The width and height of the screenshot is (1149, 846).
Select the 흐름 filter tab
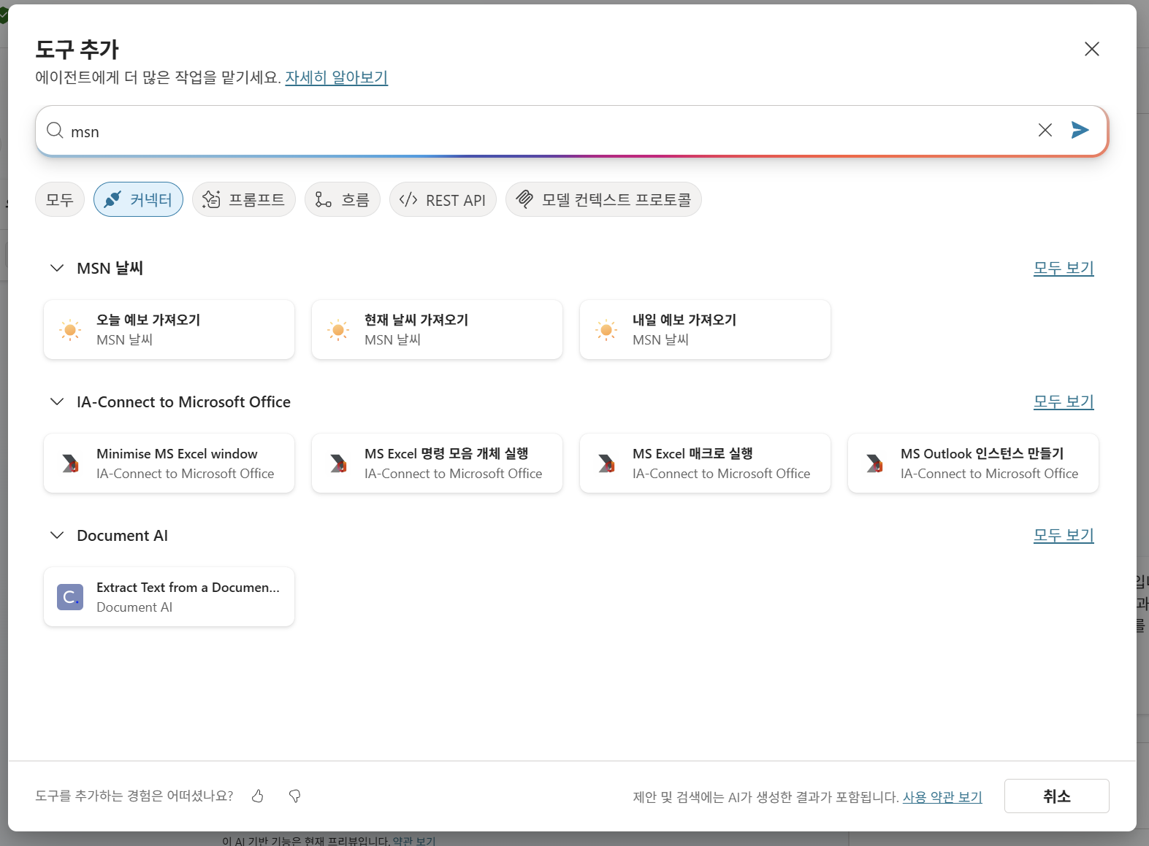click(x=343, y=200)
